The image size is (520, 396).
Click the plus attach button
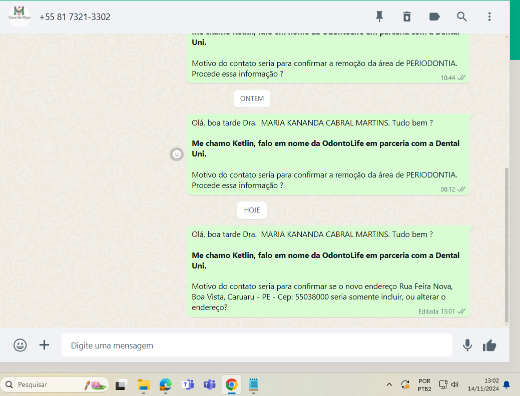point(44,345)
